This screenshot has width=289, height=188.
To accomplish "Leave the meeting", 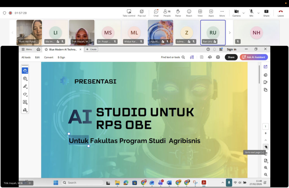I will (281, 12).
